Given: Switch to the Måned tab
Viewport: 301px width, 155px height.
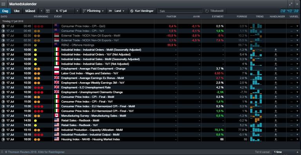Looking at the screenshot, I should pyautogui.click(x=30, y=11).
